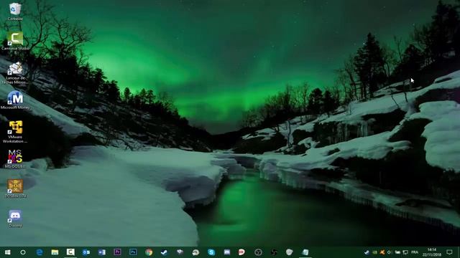Open the Corbeille recycle bin icon
This screenshot has height=258, width=460.
(x=15, y=11)
